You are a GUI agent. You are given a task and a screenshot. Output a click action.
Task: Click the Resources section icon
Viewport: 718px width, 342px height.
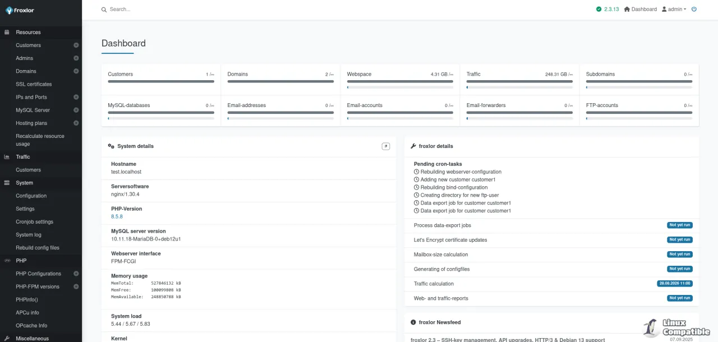point(7,33)
